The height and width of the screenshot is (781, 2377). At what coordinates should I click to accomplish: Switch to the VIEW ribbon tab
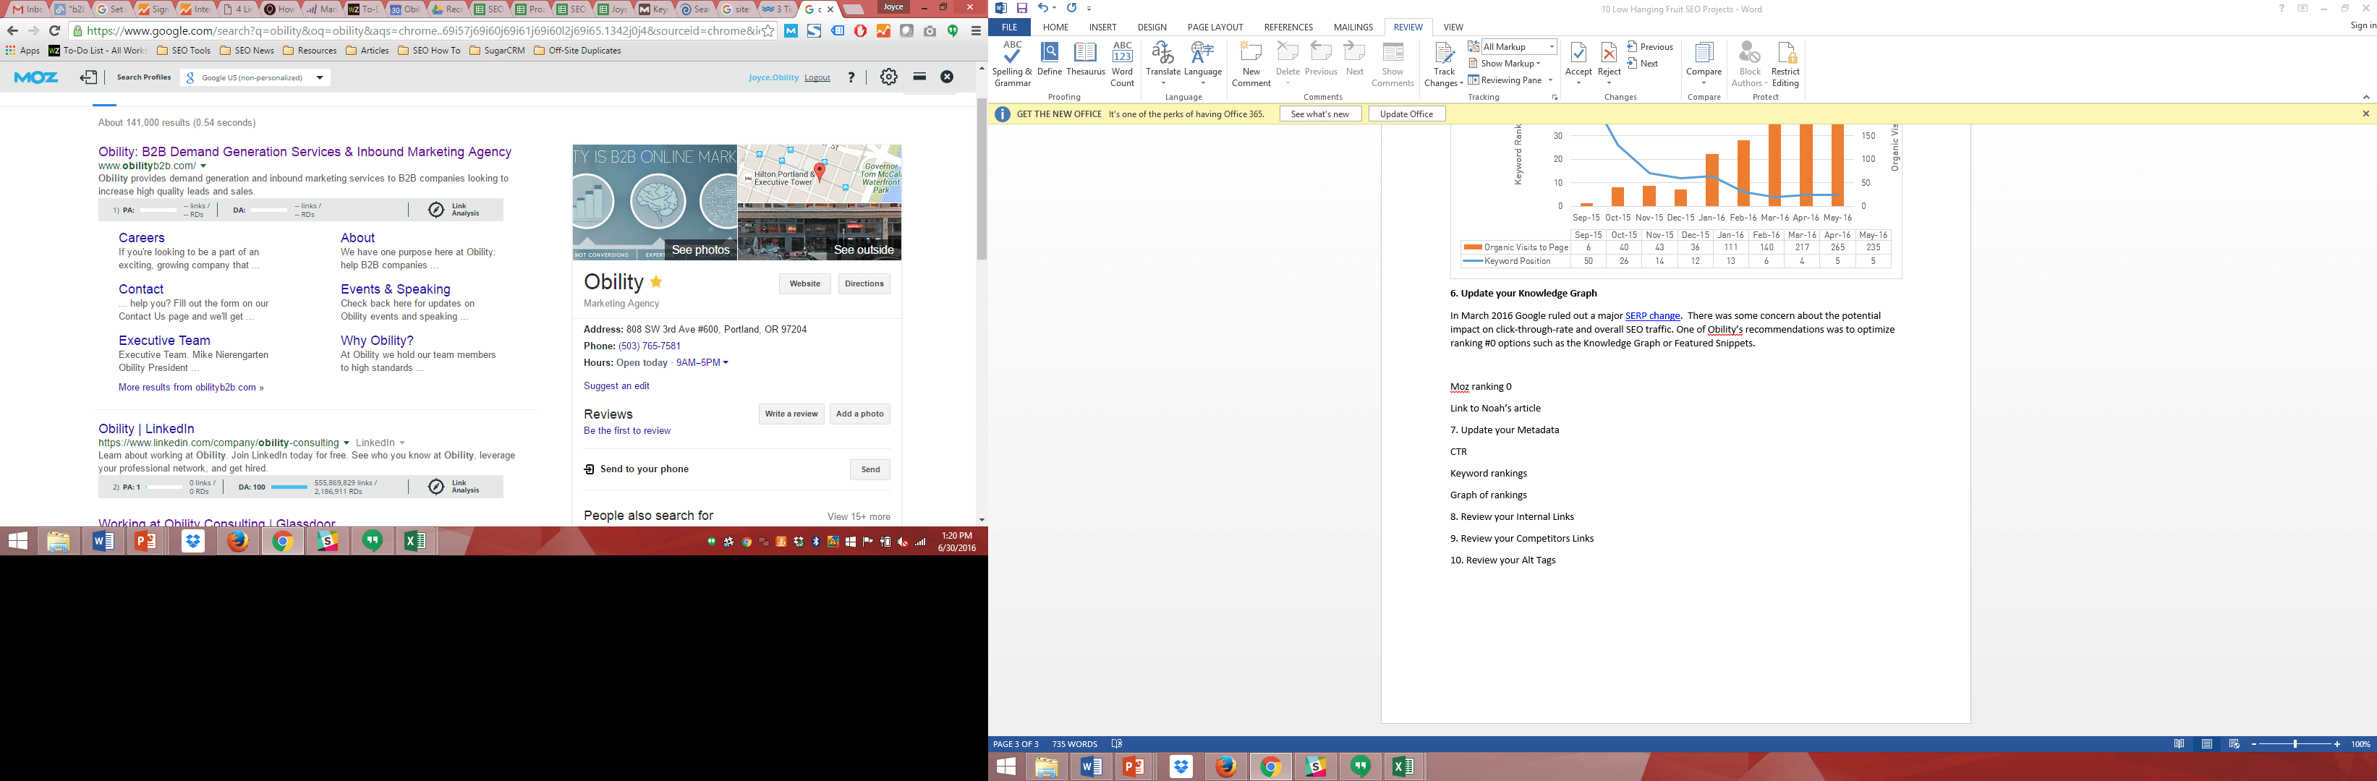[1453, 27]
